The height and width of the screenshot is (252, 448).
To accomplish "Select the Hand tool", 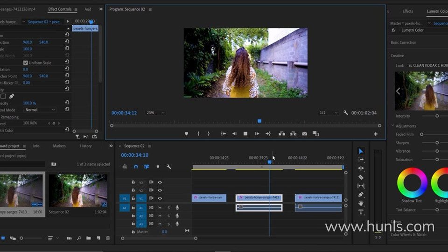I will pos(361,203).
